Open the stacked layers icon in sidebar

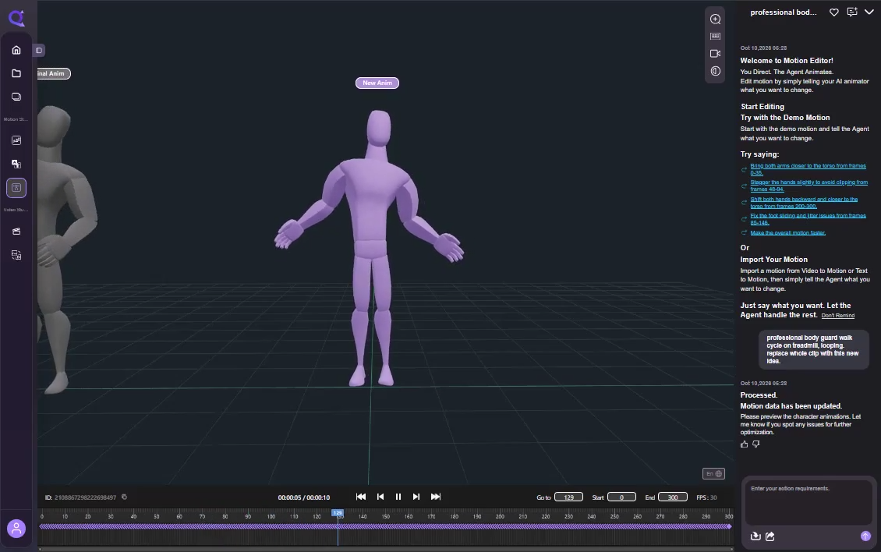[x=16, y=97]
